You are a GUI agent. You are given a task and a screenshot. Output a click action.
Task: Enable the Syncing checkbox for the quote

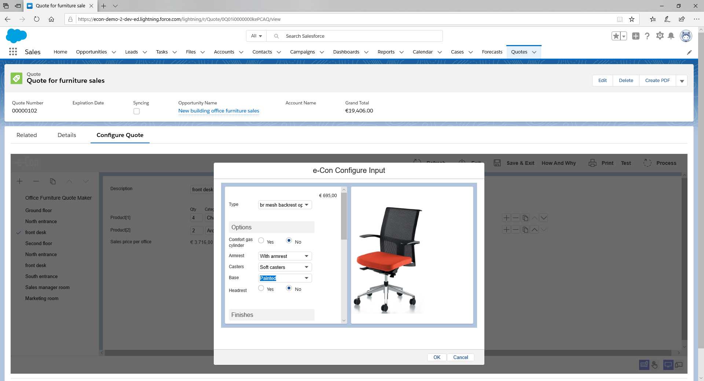click(136, 111)
